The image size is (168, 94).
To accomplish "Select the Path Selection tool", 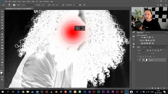I will pyautogui.click(x=2, y=57).
